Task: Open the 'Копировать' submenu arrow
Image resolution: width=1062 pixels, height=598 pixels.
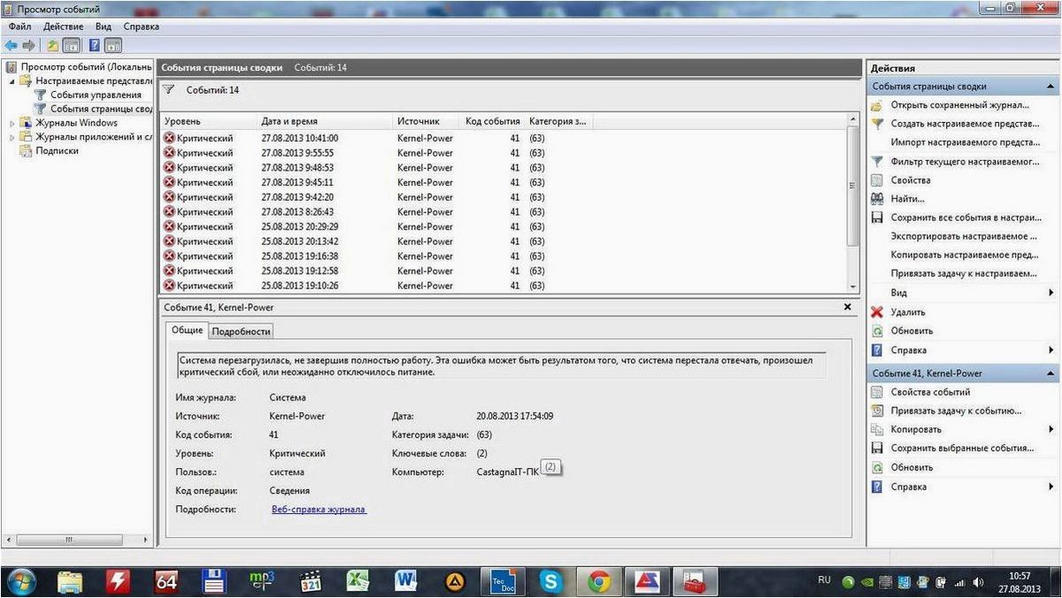Action: pyautogui.click(x=1051, y=429)
